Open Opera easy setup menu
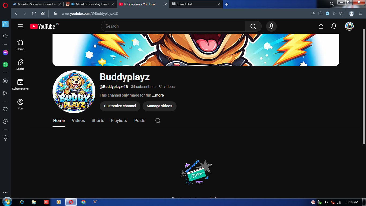The height and width of the screenshot is (206, 366). [360, 13]
